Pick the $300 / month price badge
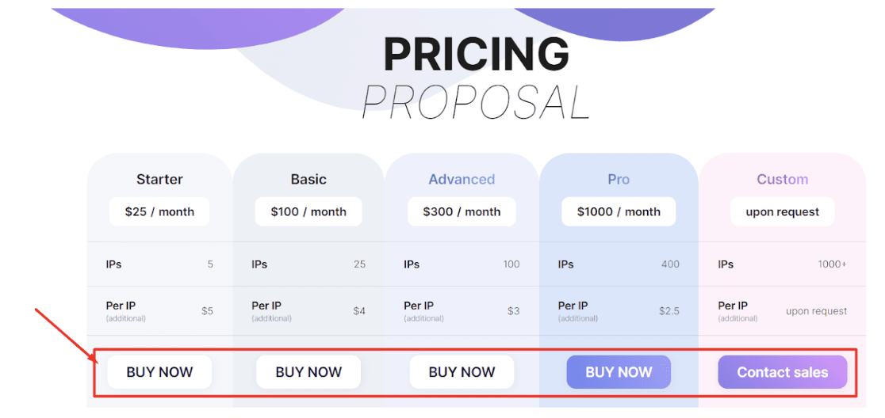The width and height of the screenshot is (885, 418). (462, 211)
